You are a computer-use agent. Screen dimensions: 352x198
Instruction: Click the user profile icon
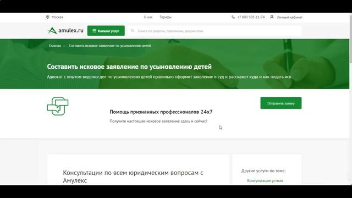pos(272,17)
